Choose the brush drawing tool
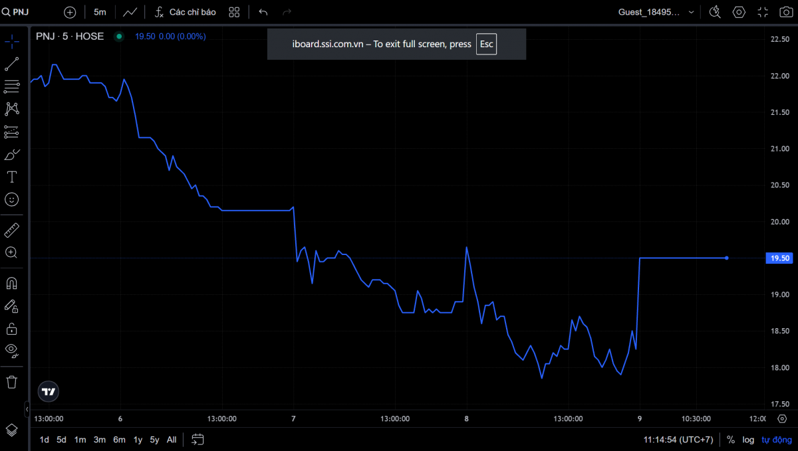 12,154
